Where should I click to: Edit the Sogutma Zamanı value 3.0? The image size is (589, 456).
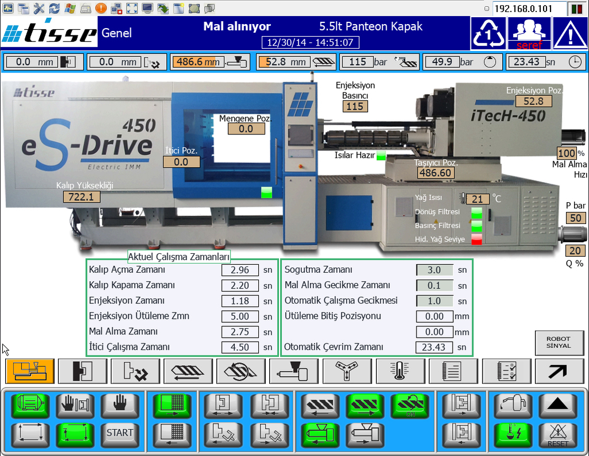click(434, 270)
